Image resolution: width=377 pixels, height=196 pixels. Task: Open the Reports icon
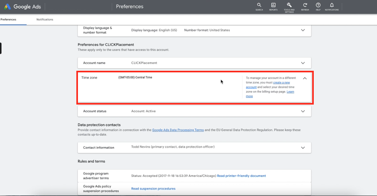pyautogui.click(x=273, y=6)
